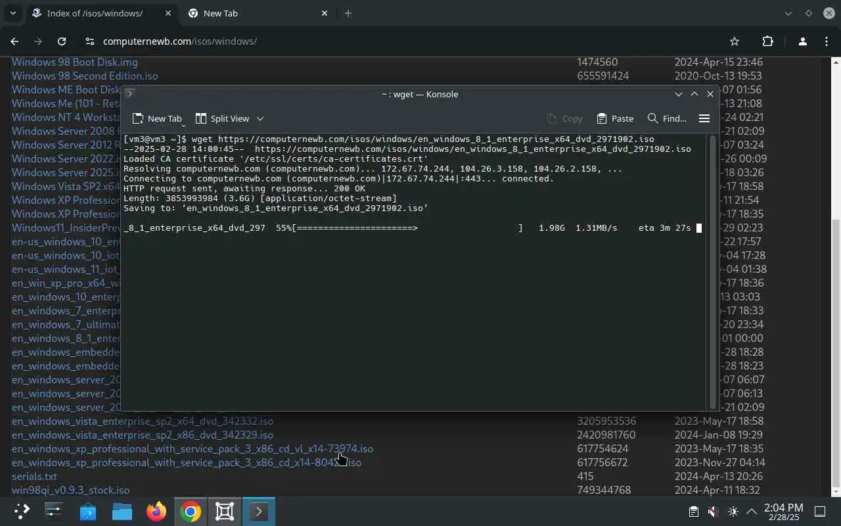Open the square-frame app in taskbar
Viewport: 841px width, 526px height.
click(x=225, y=512)
